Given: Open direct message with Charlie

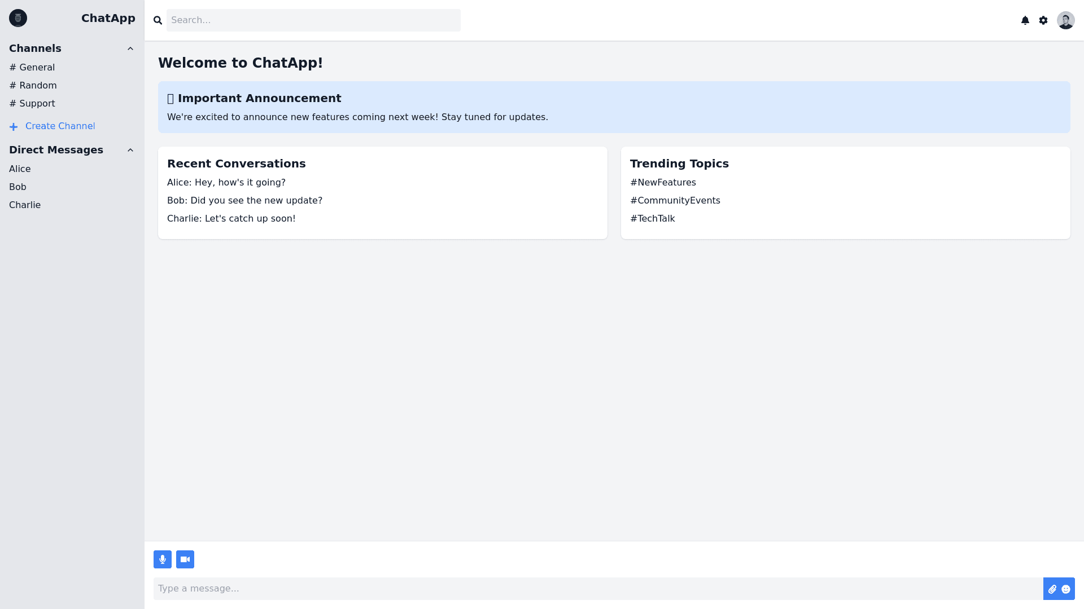Looking at the screenshot, I should click(25, 205).
